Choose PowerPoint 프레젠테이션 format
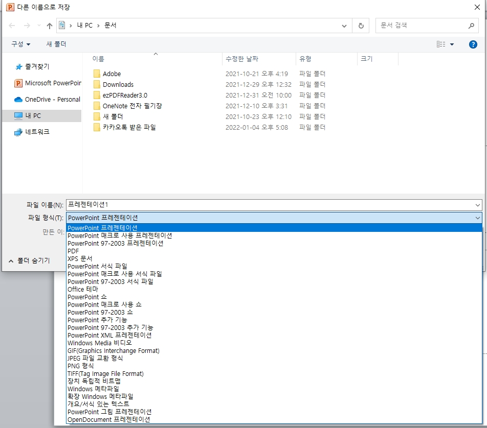Screen dimensions: 487x428 [274, 228]
